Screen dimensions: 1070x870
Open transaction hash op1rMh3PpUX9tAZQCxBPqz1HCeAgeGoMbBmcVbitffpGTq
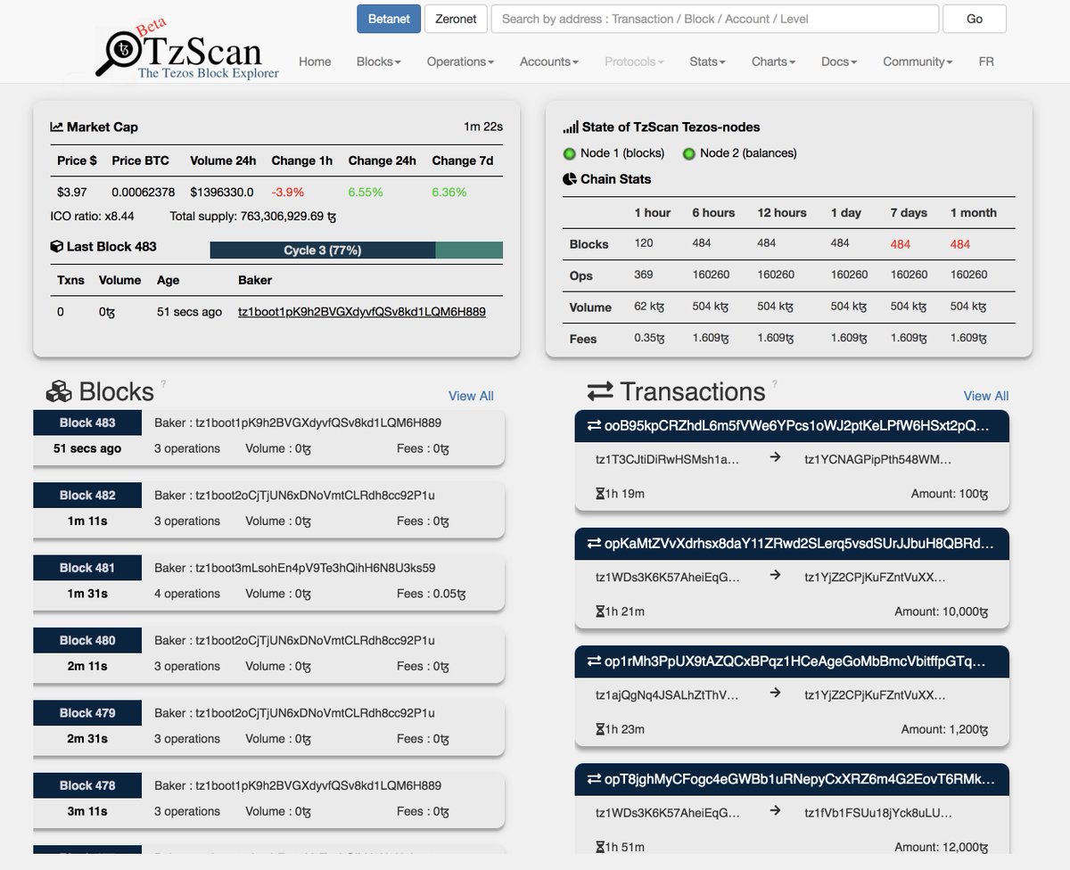pyautogui.click(x=796, y=661)
